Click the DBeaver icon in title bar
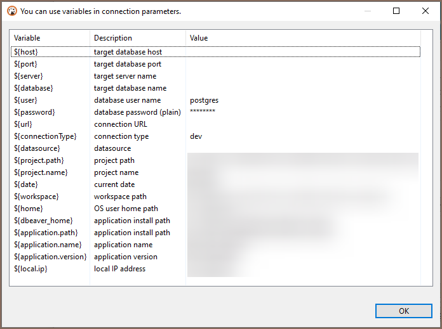This screenshot has width=442, height=329. click(x=11, y=11)
